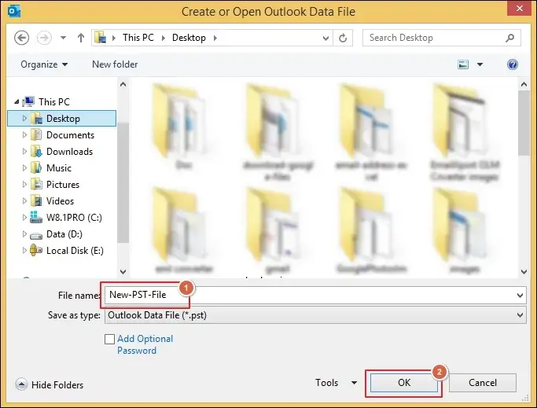Image resolution: width=537 pixels, height=408 pixels.
Task: Click the Outlook icon in title bar
Action: click(x=14, y=11)
